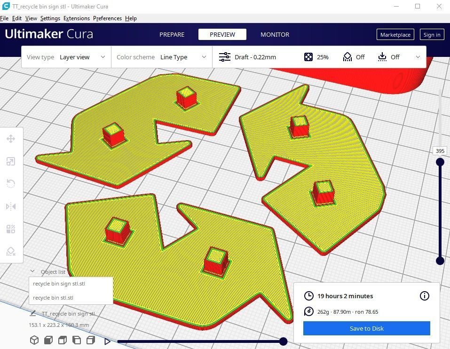Minimize the Cura window
Viewport: 450px width, 349px height.
pos(396,6)
